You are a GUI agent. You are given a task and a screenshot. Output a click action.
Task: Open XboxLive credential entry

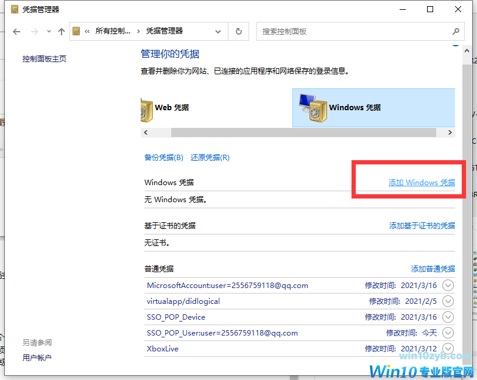click(x=163, y=349)
